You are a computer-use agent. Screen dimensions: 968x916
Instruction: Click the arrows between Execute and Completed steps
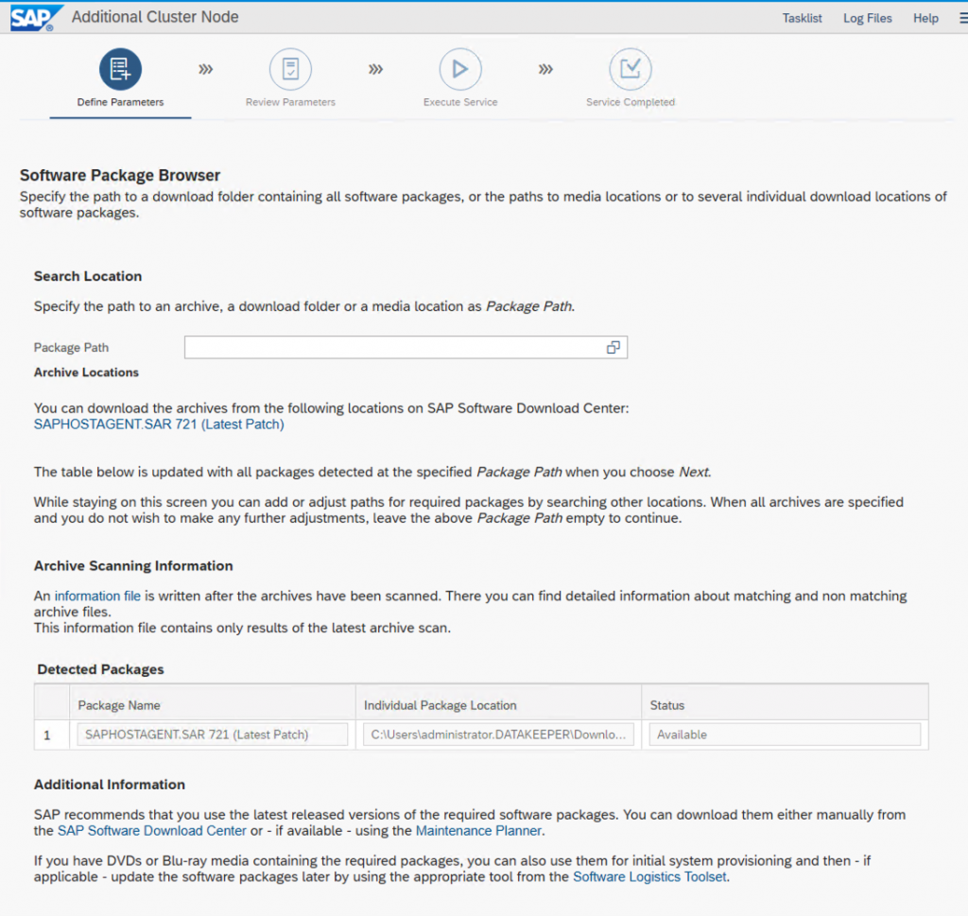click(x=545, y=69)
